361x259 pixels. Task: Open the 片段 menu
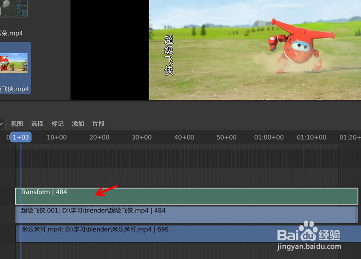(x=98, y=124)
